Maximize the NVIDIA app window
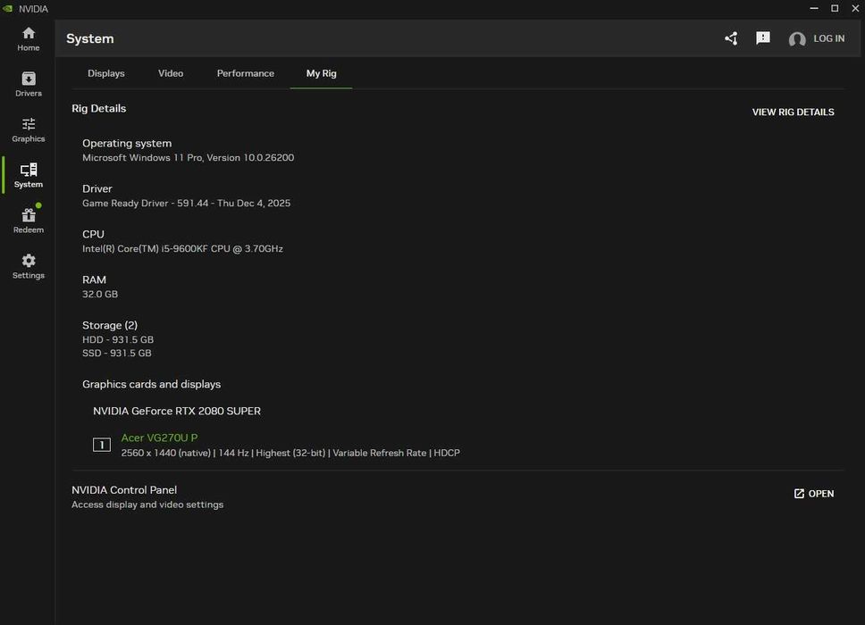Screen dimensions: 865x625 click(835, 9)
